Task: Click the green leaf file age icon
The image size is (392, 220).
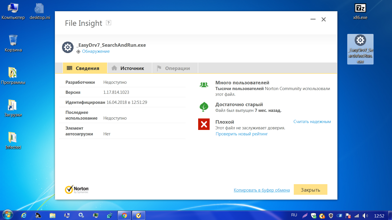Action: click(x=204, y=107)
